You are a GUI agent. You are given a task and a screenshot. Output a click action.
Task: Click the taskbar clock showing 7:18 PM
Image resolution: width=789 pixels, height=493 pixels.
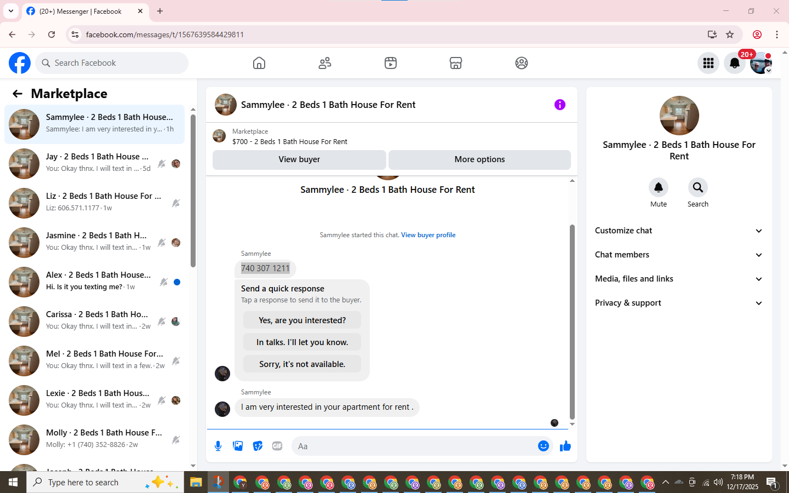(742, 482)
